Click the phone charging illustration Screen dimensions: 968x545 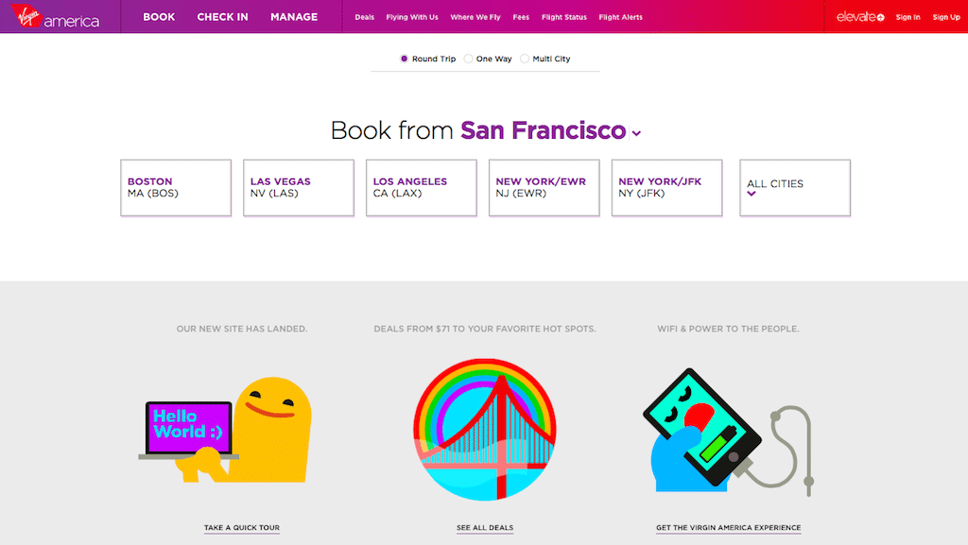tap(728, 433)
